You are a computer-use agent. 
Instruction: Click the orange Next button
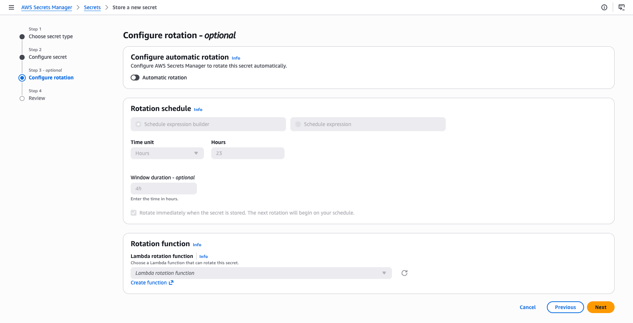pyautogui.click(x=601, y=307)
